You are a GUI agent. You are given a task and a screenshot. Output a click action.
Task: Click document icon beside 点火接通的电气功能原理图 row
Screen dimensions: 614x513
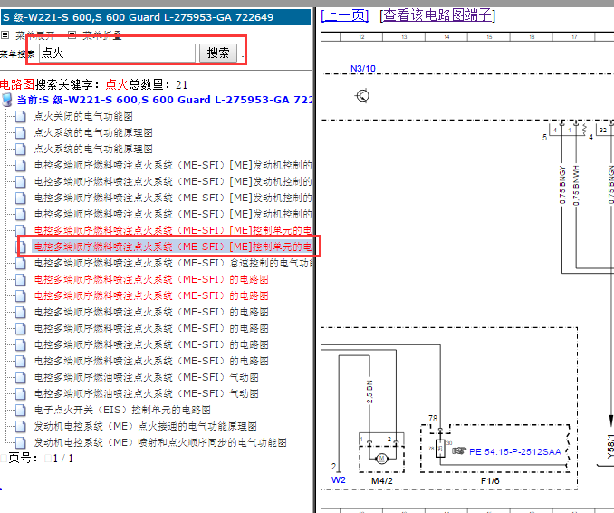(x=20, y=426)
